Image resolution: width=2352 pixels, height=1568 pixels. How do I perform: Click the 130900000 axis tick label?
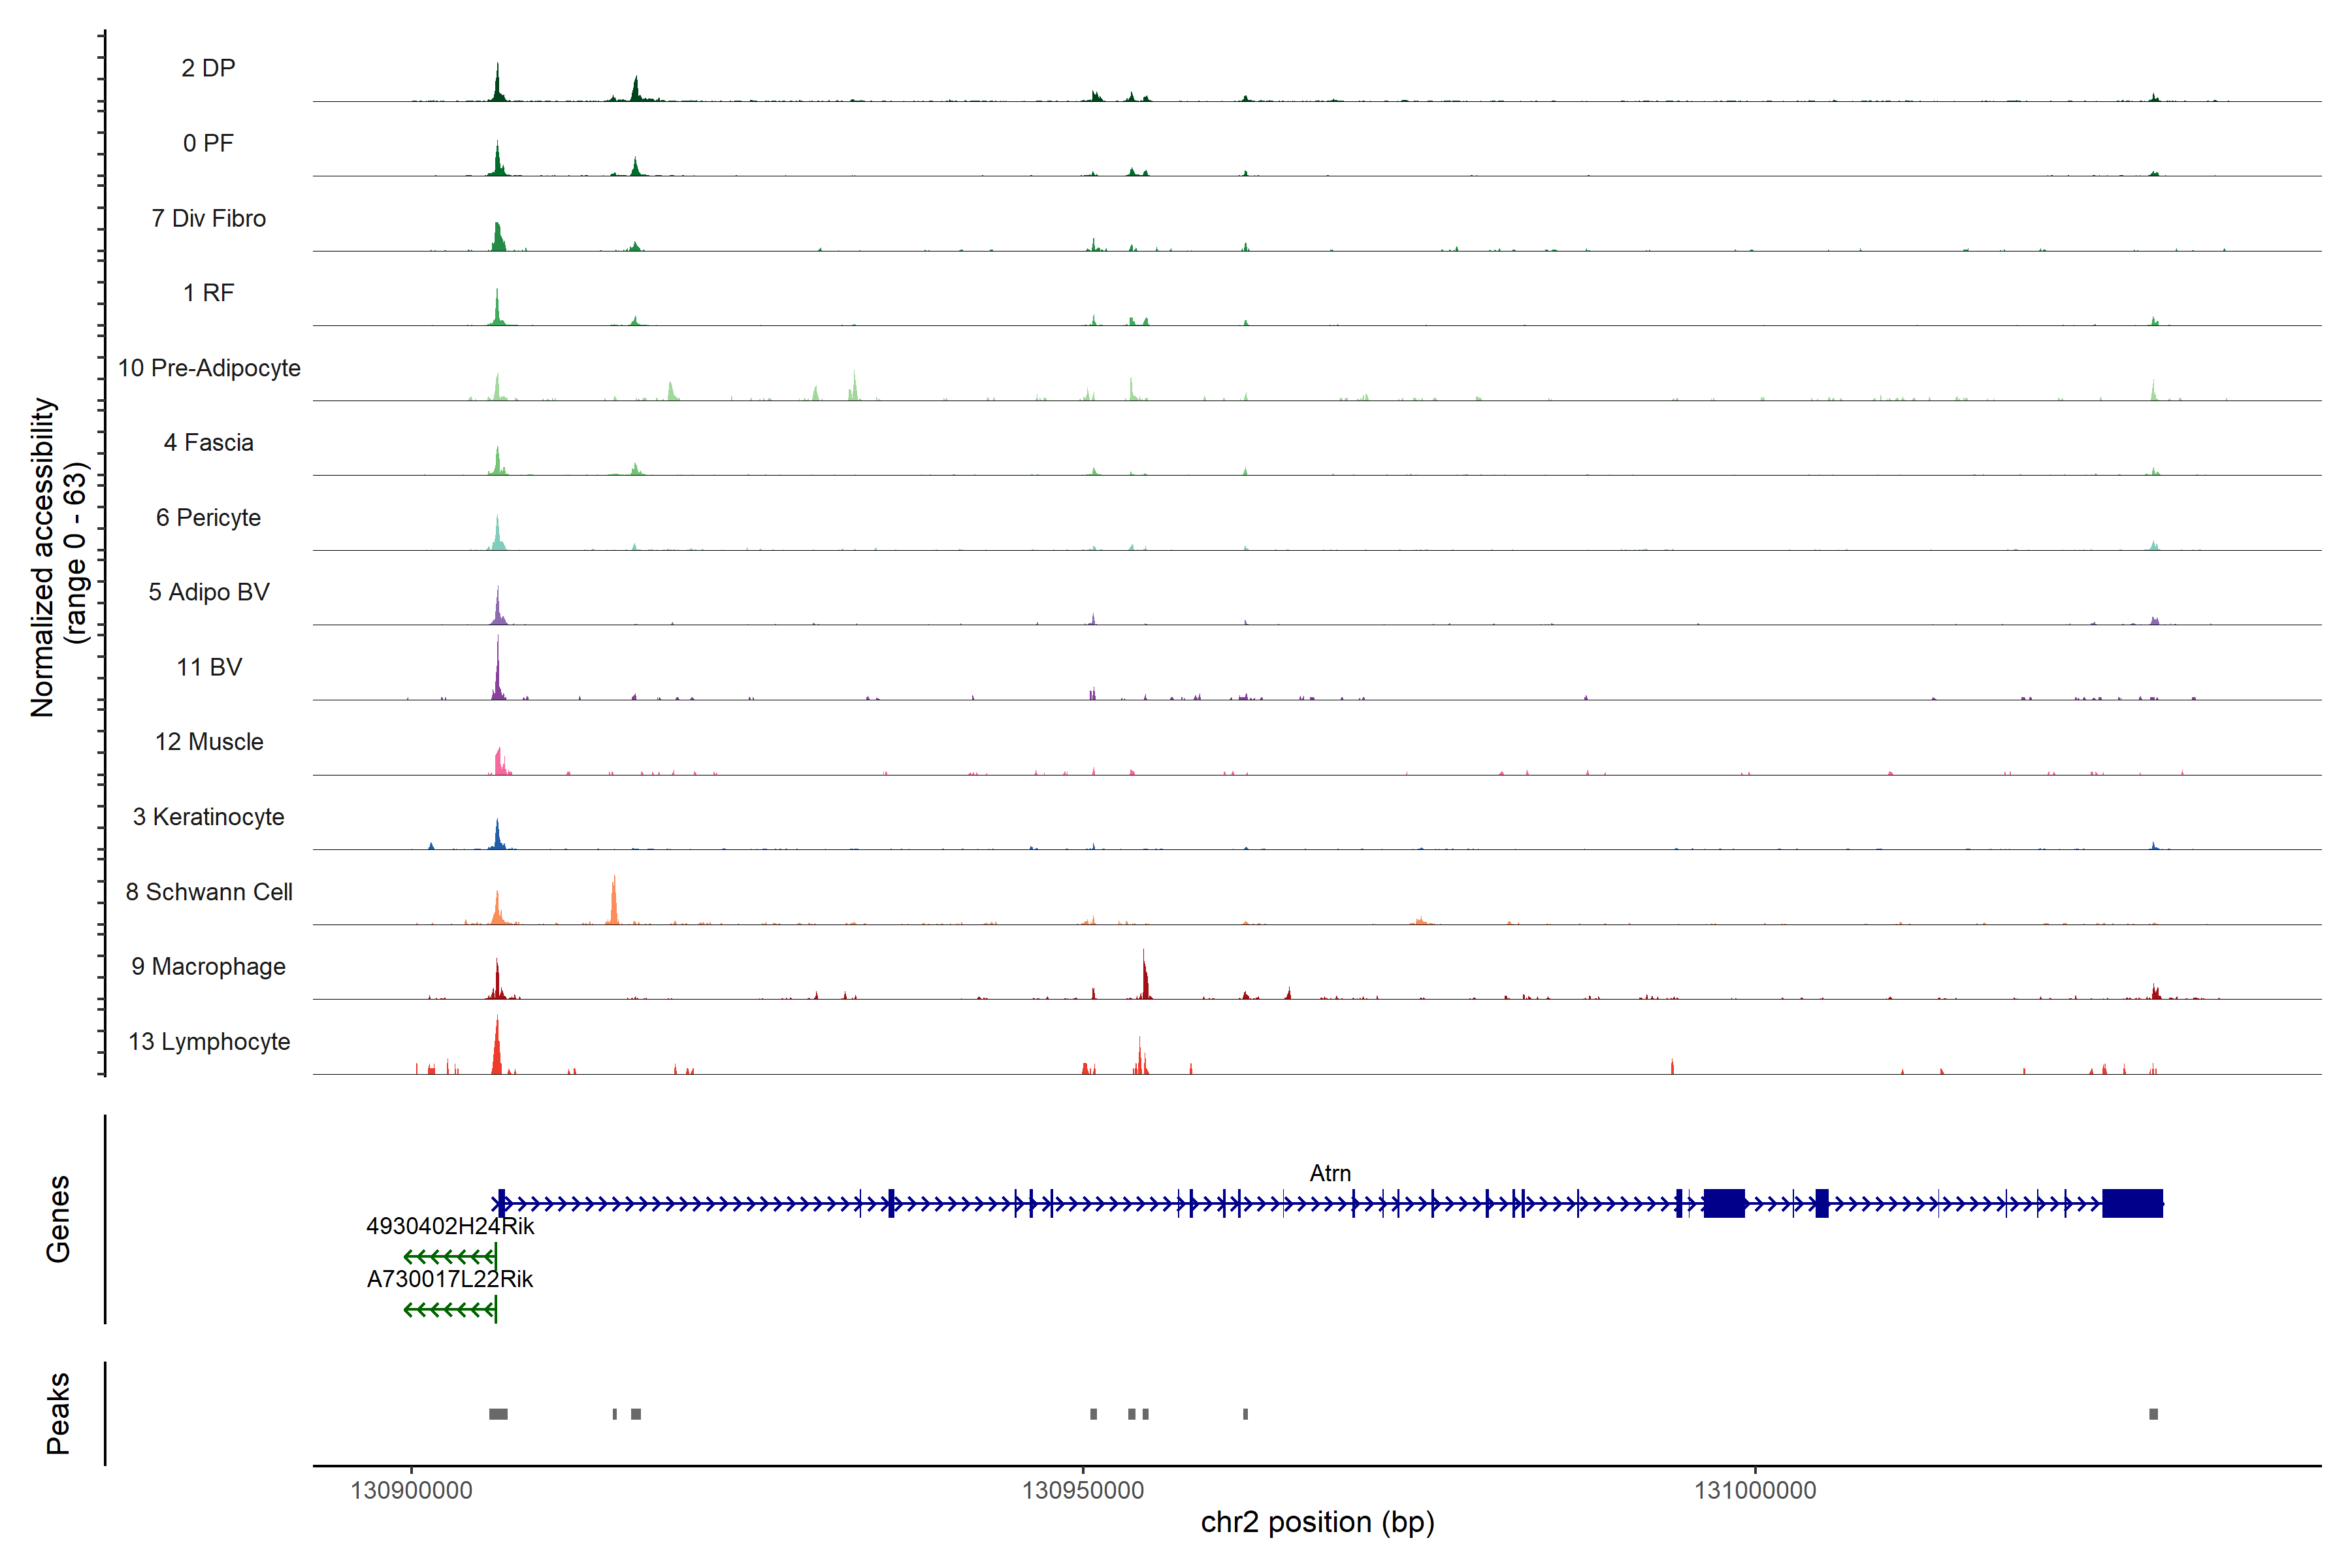click(411, 1490)
